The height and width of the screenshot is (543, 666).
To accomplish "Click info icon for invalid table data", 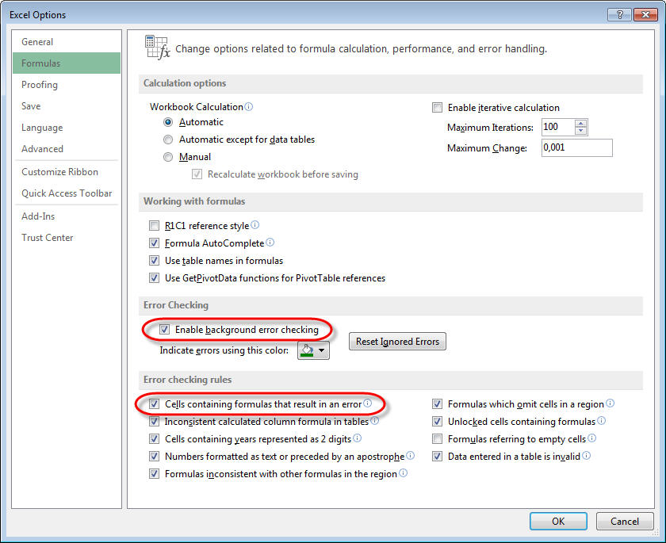I will tap(586, 456).
